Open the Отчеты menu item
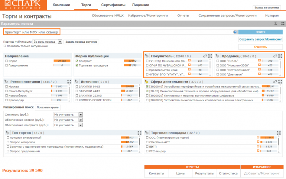The width and height of the screenshot is (286, 179). coord(183,16)
